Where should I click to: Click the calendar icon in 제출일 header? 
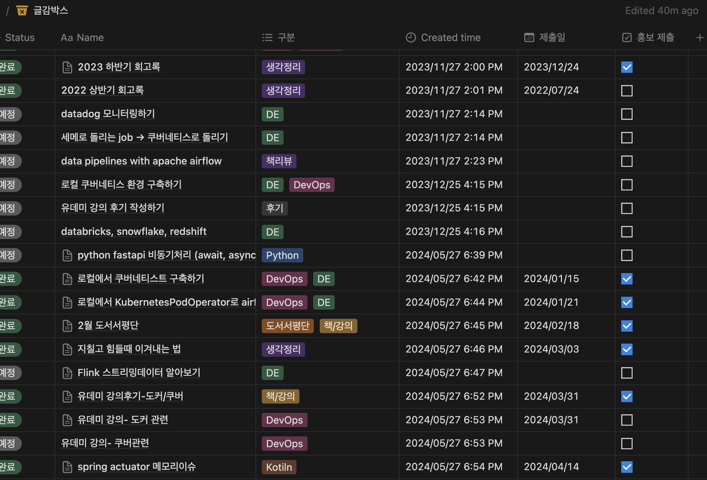[529, 38]
